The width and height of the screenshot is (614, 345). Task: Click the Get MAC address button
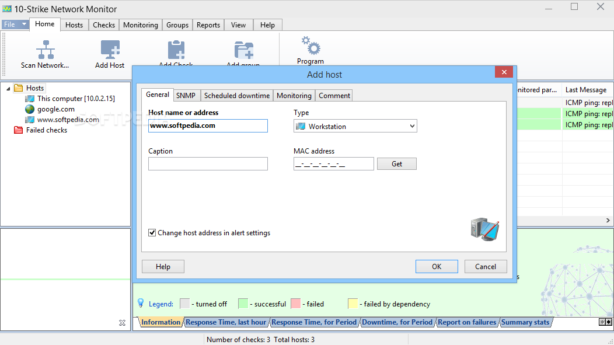click(x=397, y=163)
